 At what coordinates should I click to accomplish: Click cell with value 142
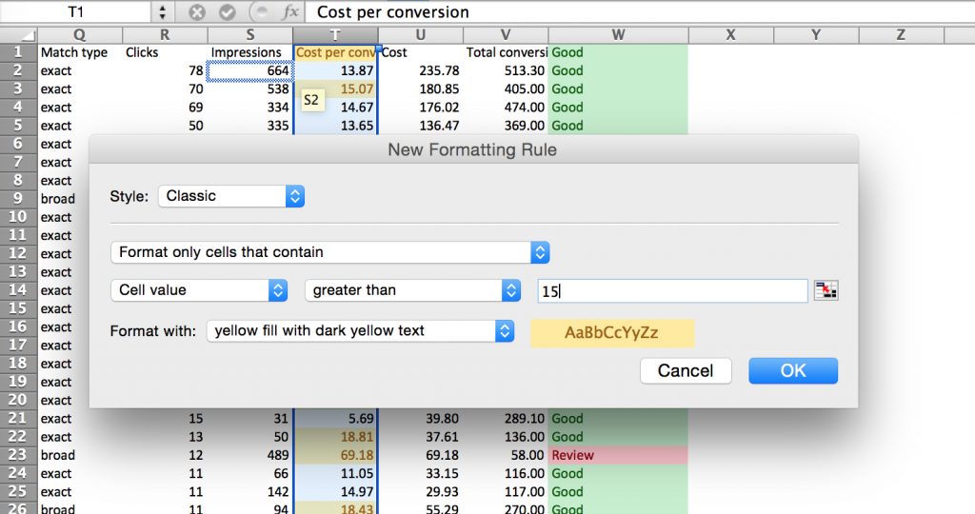click(x=250, y=491)
